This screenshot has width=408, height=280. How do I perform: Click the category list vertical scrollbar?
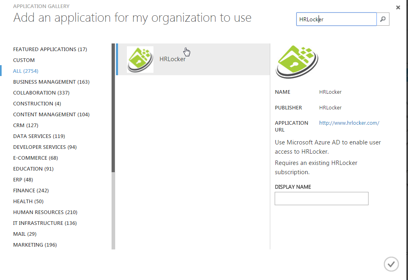click(113, 109)
